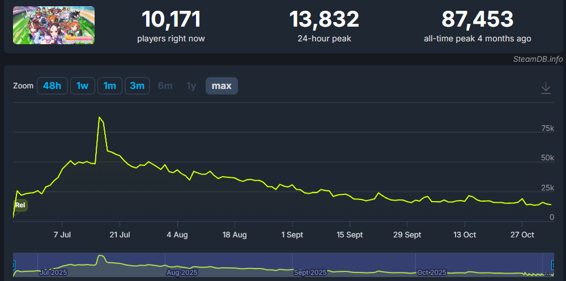Click the disabled 1y zoom option
This screenshot has width=566, height=281.
point(191,86)
